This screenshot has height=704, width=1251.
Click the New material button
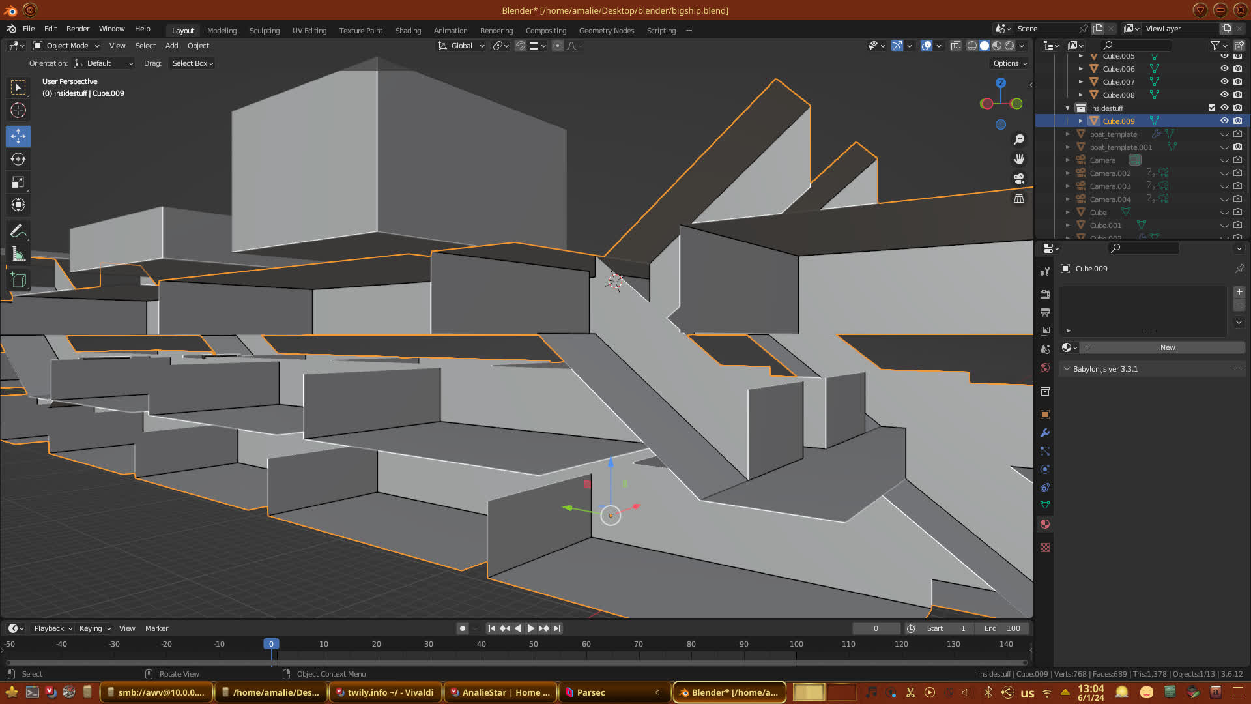(x=1167, y=347)
